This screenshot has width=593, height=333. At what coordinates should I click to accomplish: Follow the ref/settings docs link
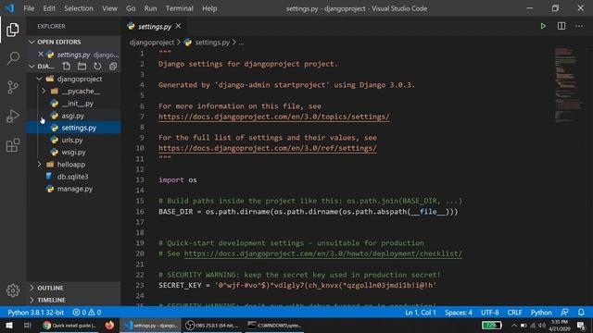268,148
